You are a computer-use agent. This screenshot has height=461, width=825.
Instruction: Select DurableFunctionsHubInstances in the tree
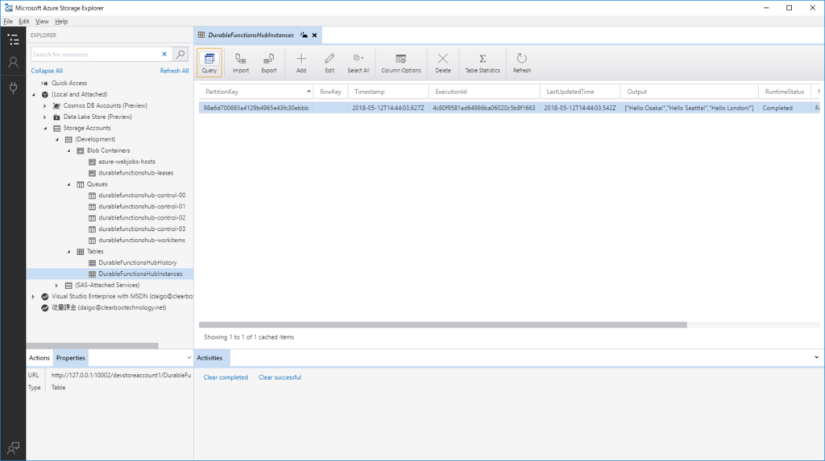pos(140,274)
